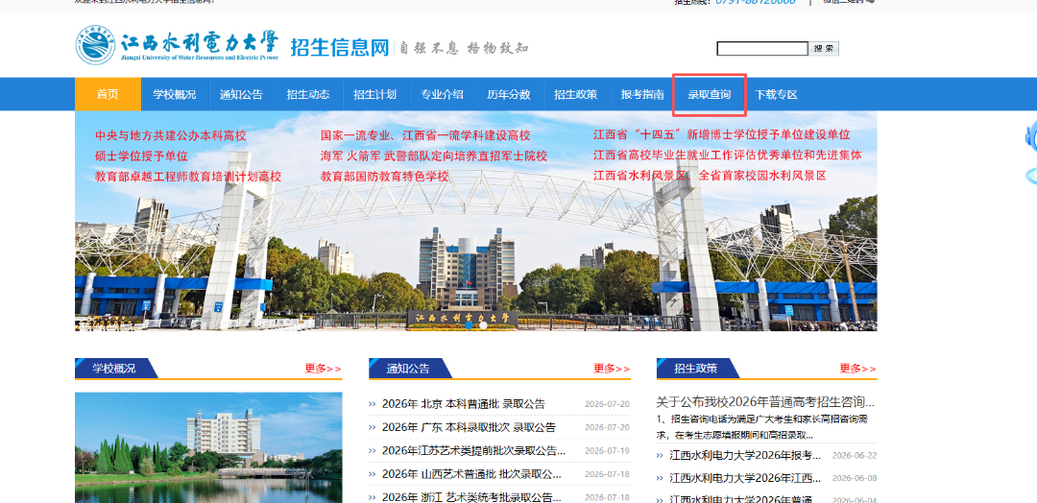Click the 搜索 search button
Image resolution: width=1037 pixels, height=503 pixels.
824,48
